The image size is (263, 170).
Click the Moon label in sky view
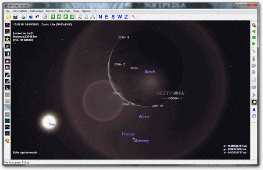tap(144, 117)
